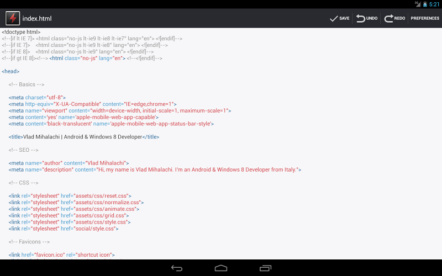Tap the index.html file title
Viewport: 442px width, 276px height.
click(37, 19)
